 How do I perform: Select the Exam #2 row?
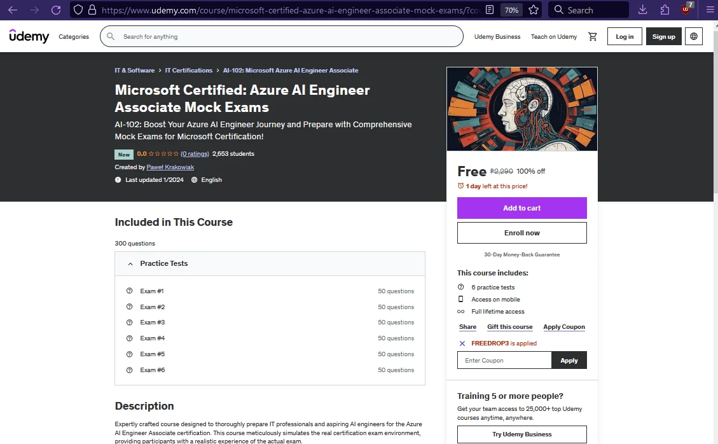[270, 307]
